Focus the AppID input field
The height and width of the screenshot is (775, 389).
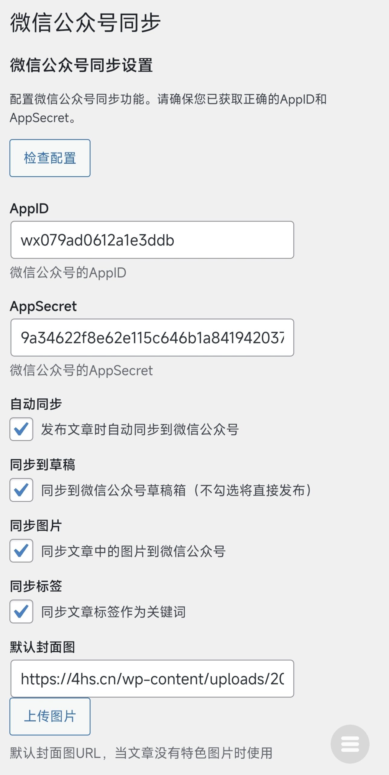coord(152,240)
